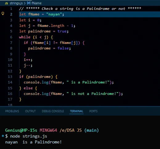Click 'MINGW64' in terminal prompt
This screenshot has height=149, width=160.
[48, 130]
